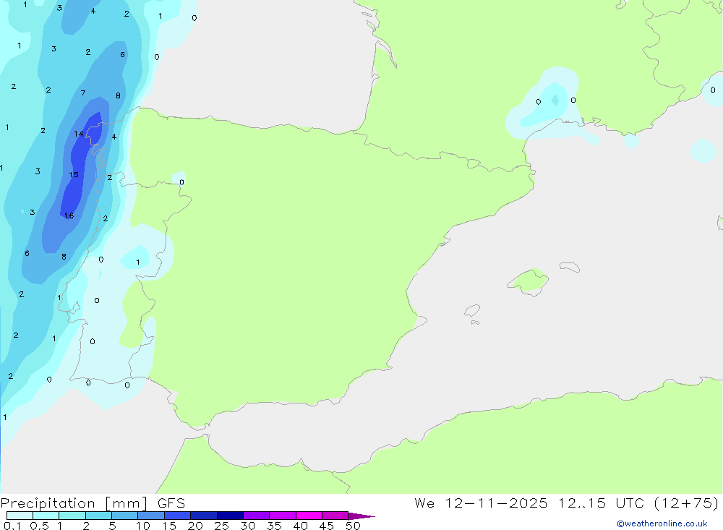Select the 45–50 mm legend swatch

coord(335,516)
